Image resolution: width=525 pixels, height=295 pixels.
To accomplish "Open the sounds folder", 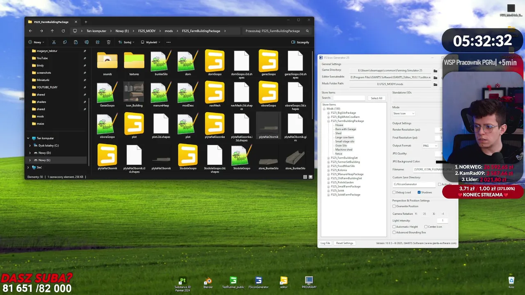I will pos(107,64).
